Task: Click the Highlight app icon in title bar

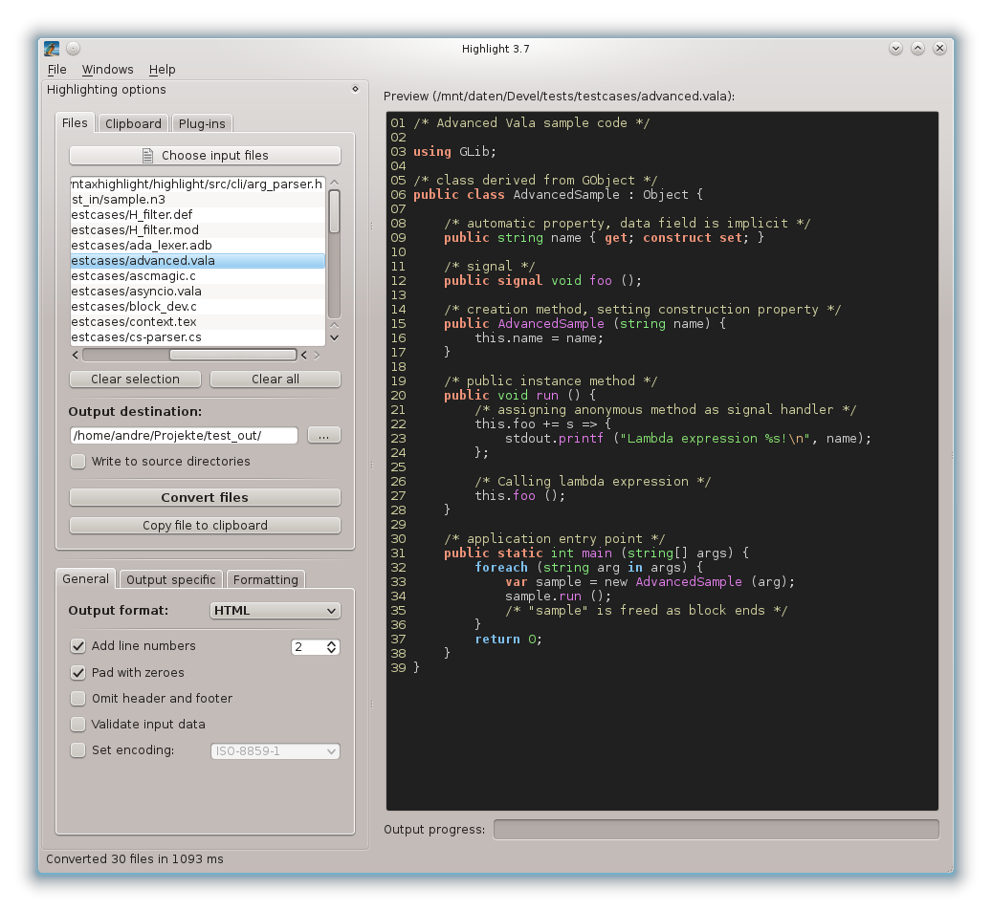Action: coord(52,49)
